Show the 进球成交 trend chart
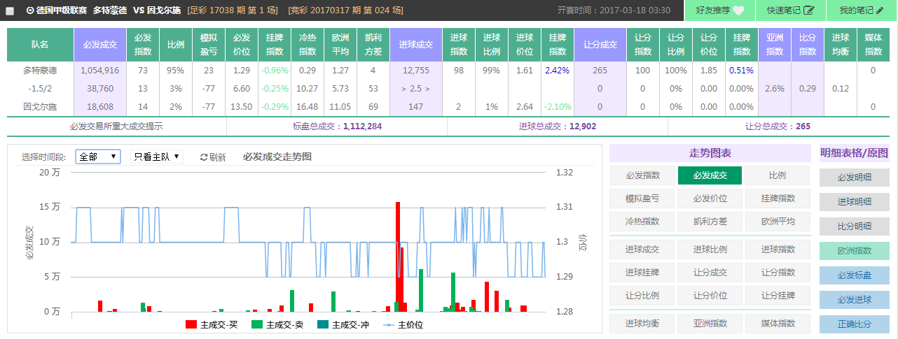 click(642, 250)
